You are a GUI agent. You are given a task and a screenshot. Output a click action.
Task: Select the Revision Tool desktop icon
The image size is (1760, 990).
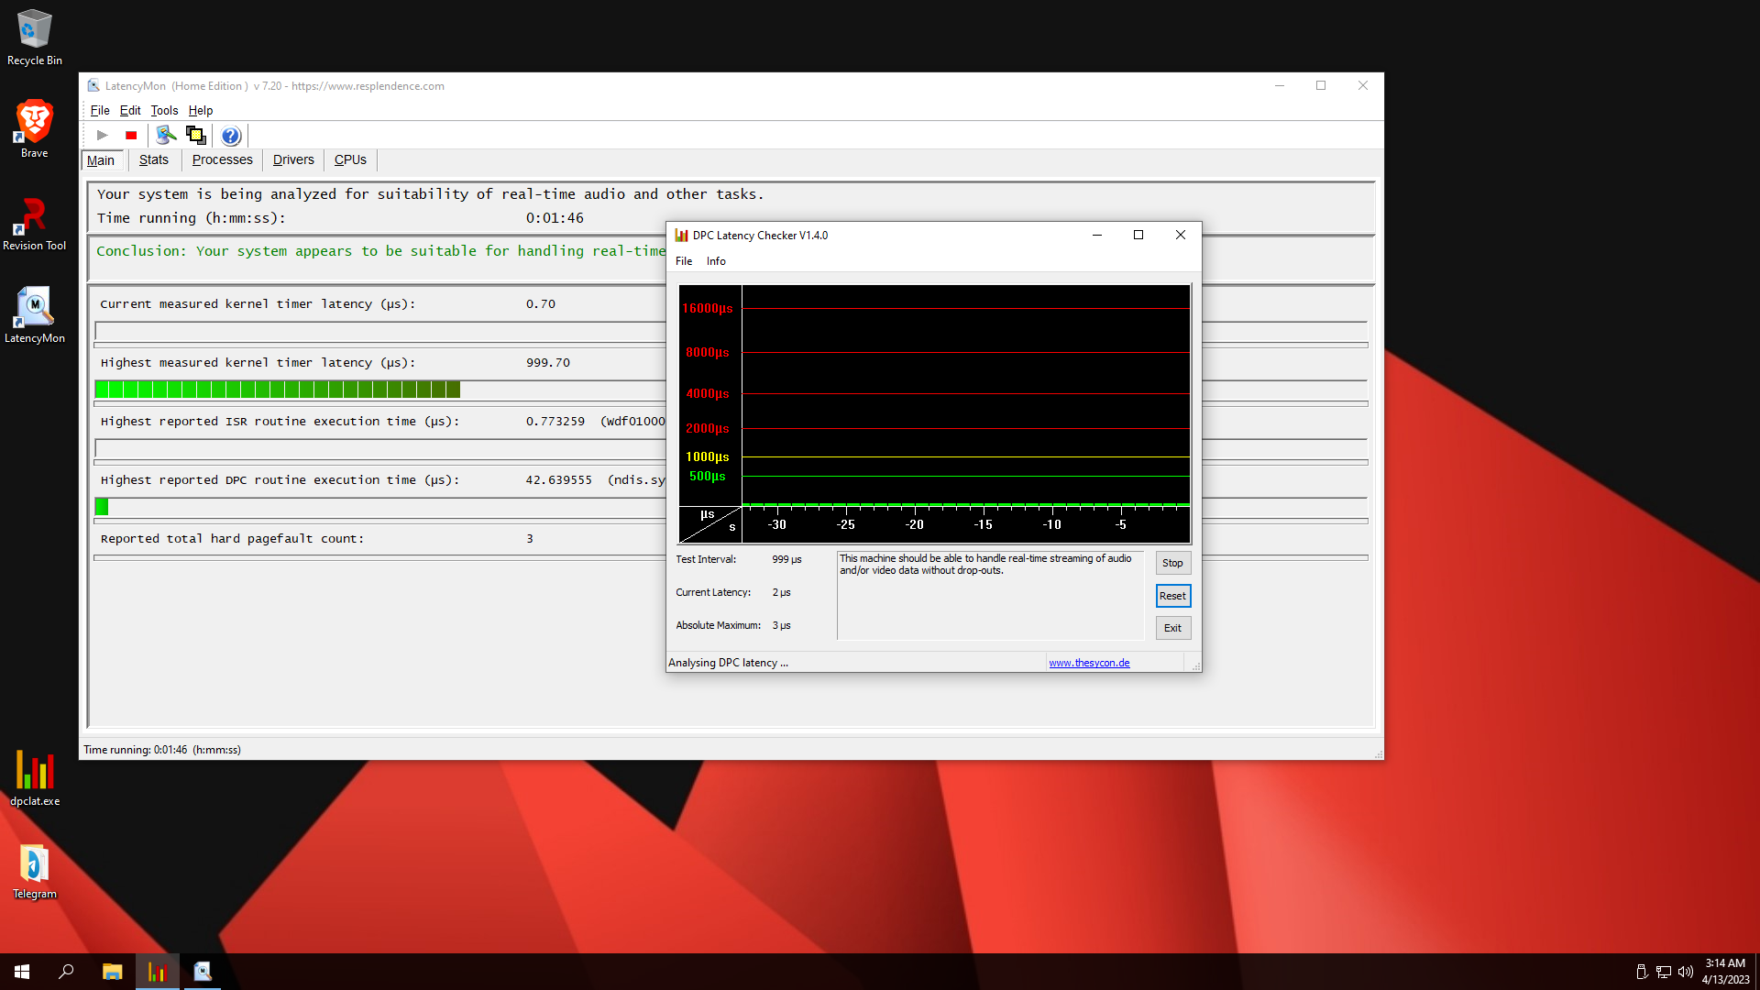tap(35, 224)
